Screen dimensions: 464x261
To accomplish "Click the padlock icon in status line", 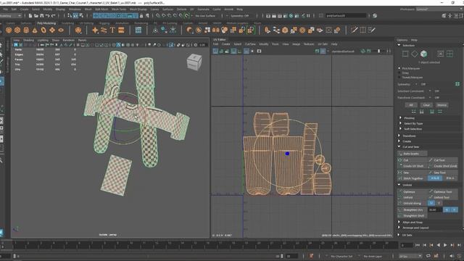I will (x=141, y=15).
